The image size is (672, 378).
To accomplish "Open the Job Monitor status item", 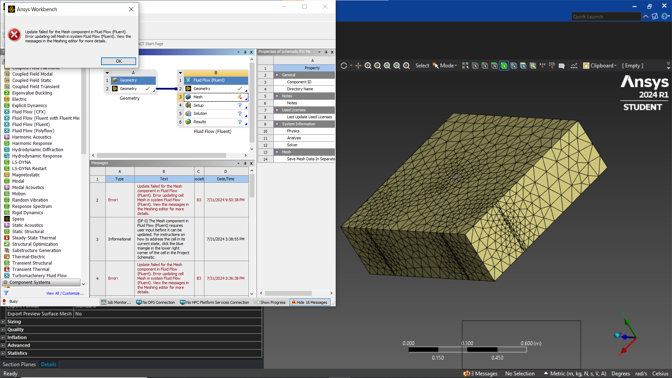I will (x=116, y=302).
